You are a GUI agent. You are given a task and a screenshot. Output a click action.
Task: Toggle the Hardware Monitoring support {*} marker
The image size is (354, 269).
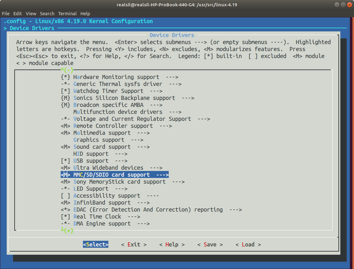pyautogui.click(x=65, y=77)
